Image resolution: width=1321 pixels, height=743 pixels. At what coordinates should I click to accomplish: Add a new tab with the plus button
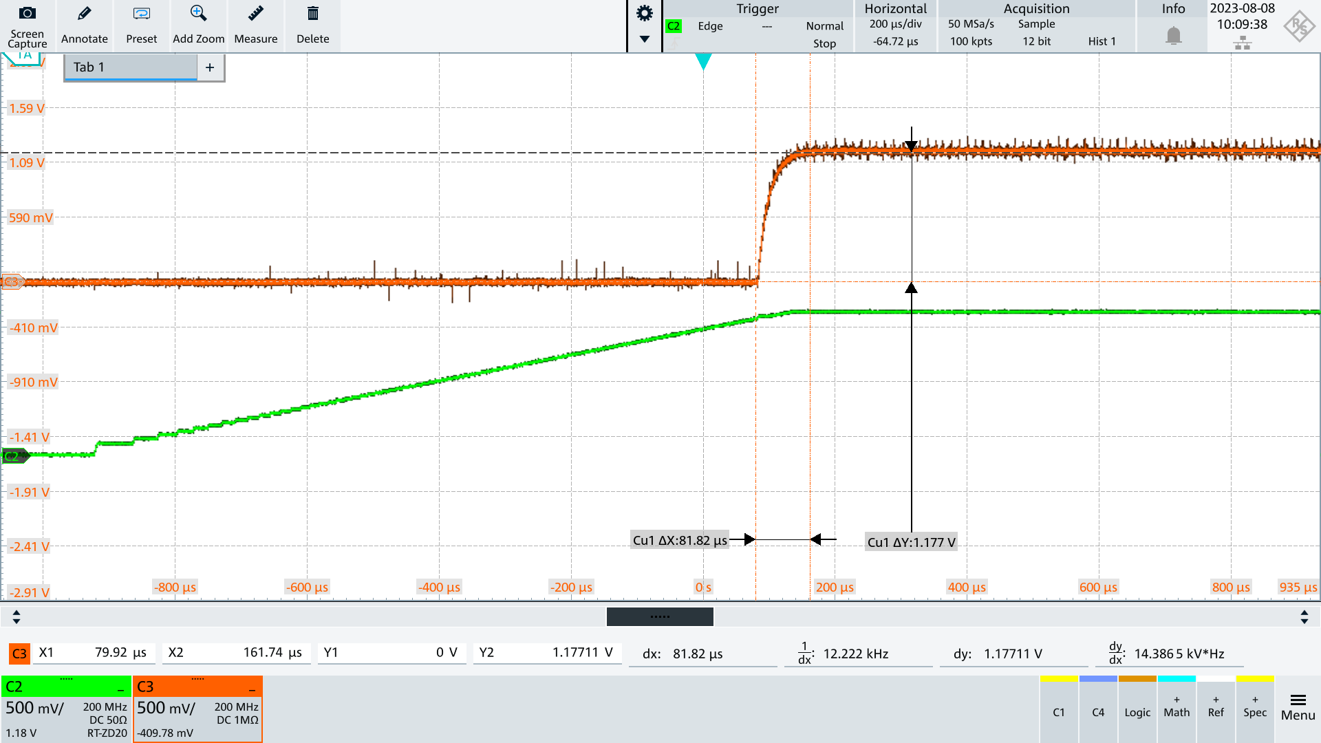pyautogui.click(x=211, y=67)
